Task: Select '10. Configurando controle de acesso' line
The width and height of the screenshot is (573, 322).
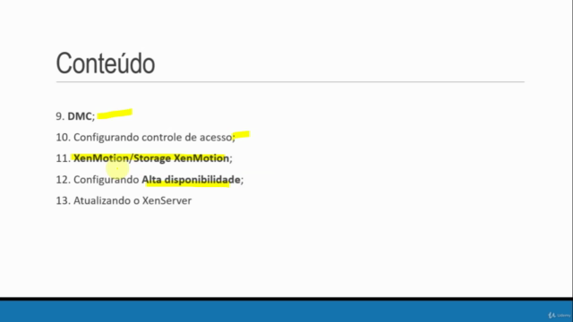Action: click(145, 137)
